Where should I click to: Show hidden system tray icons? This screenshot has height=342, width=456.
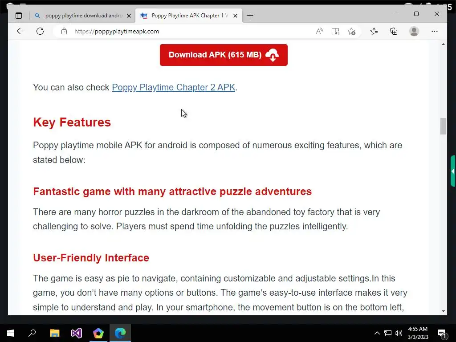click(377, 333)
